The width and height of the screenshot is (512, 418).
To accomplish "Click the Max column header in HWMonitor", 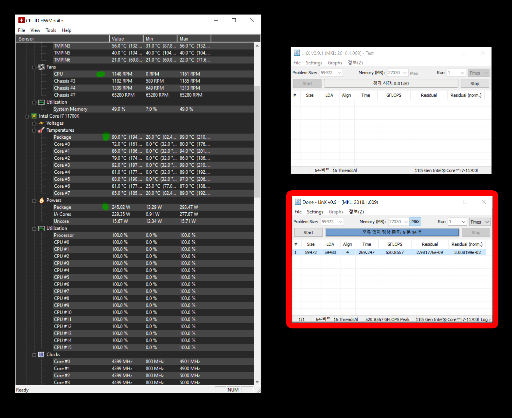I will [x=194, y=39].
